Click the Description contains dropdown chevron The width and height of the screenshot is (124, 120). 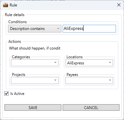point(58,29)
